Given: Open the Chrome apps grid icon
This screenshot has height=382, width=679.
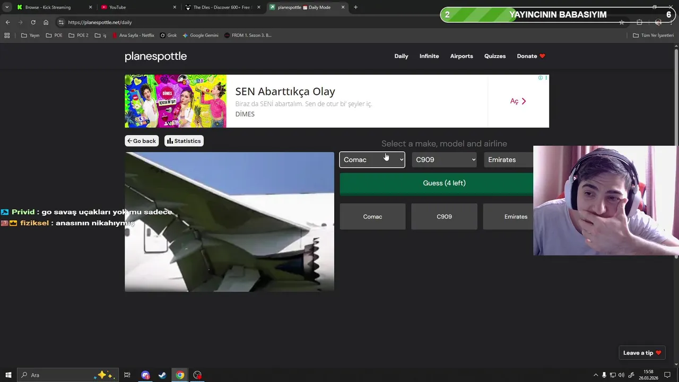Looking at the screenshot, I should tap(7, 36).
